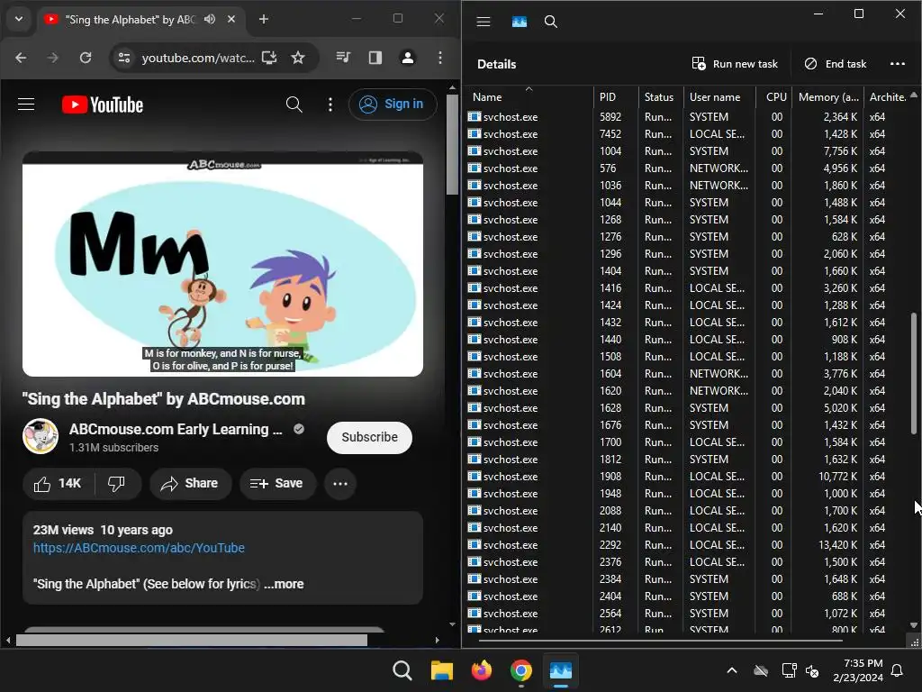Open the ABCmouse.com/abc/YouTube link
The width and height of the screenshot is (922, 692).
[139, 548]
